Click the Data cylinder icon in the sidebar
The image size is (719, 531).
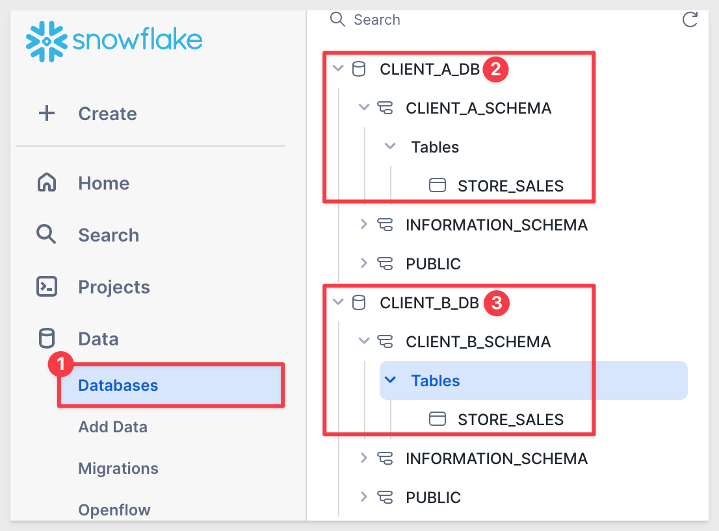pyautogui.click(x=47, y=338)
